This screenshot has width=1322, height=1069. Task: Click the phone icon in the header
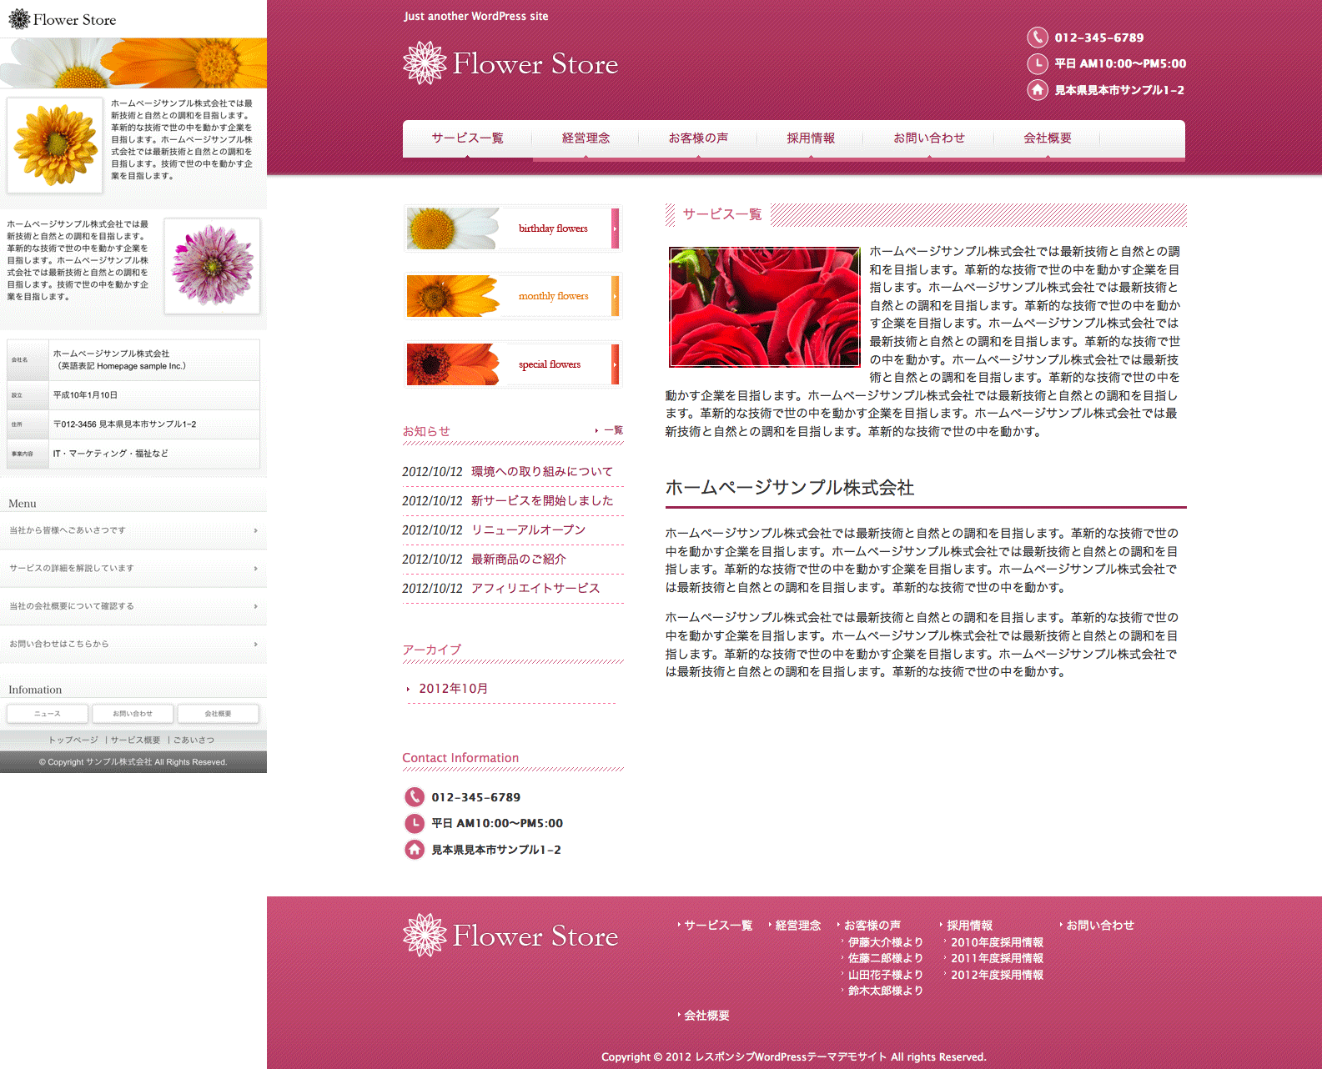1037,38
